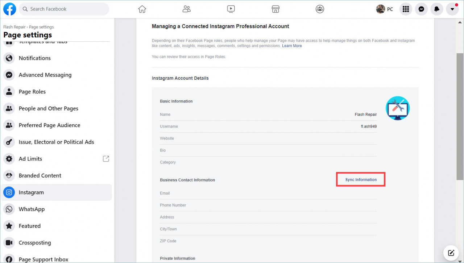The height and width of the screenshot is (263, 464).
Task: Click the Facebook logo icon
Action: (10, 9)
